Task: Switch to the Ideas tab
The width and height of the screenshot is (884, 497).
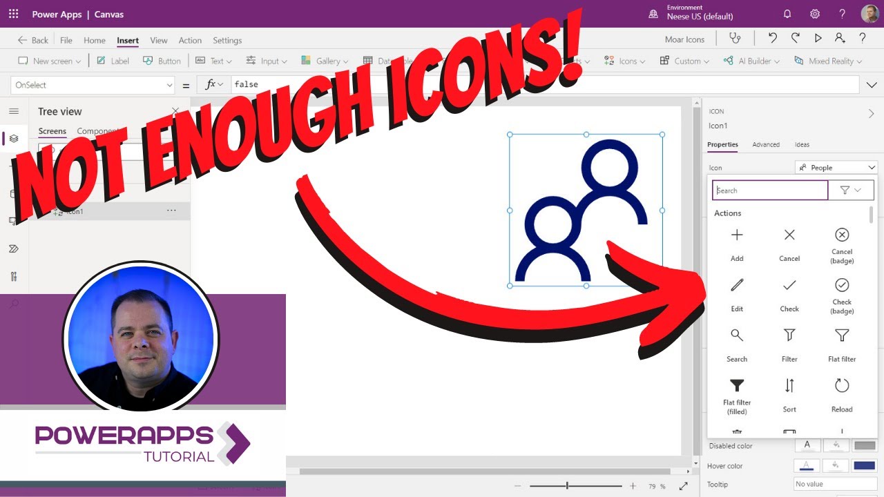Action: point(802,144)
